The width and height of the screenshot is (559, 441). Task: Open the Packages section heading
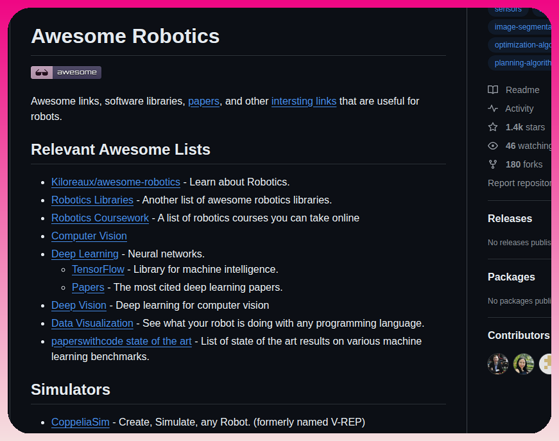(x=512, y=277)
